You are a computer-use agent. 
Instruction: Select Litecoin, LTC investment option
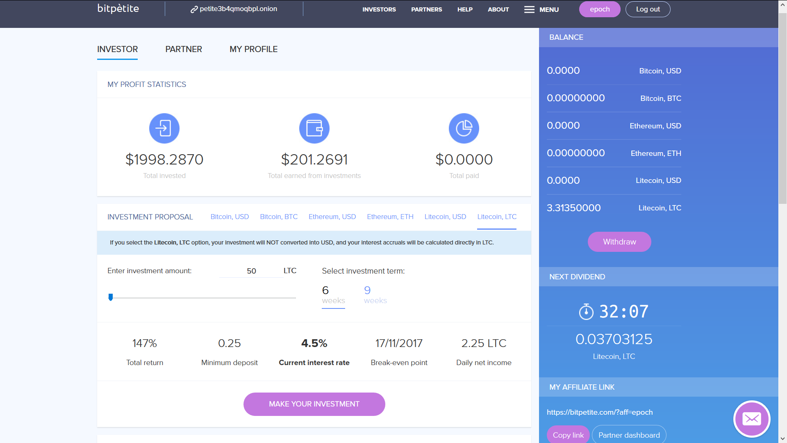point(497,217)
